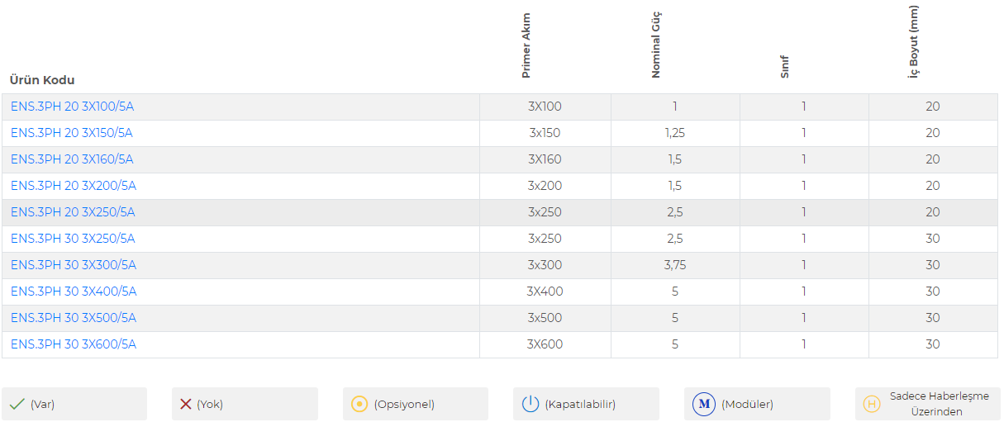The height and width of the screenshot is (422, 1004).
Task: Click the green checkmark Var legend icon
Action: [17, 404]
